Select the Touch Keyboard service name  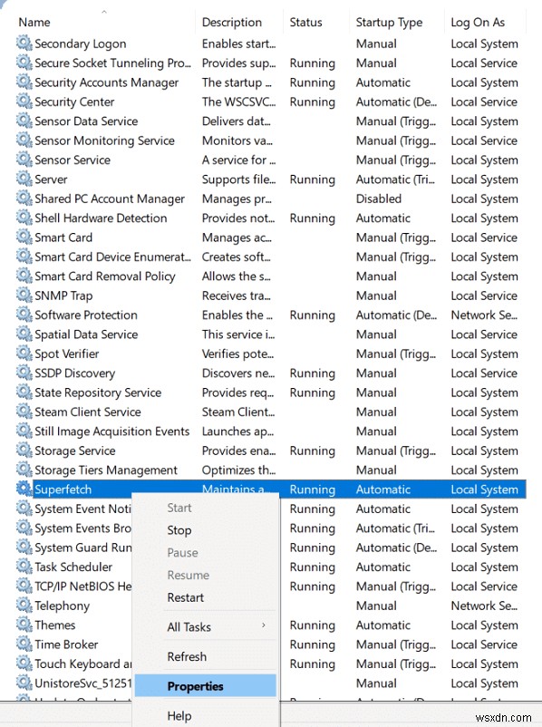(x=83, y=664)
